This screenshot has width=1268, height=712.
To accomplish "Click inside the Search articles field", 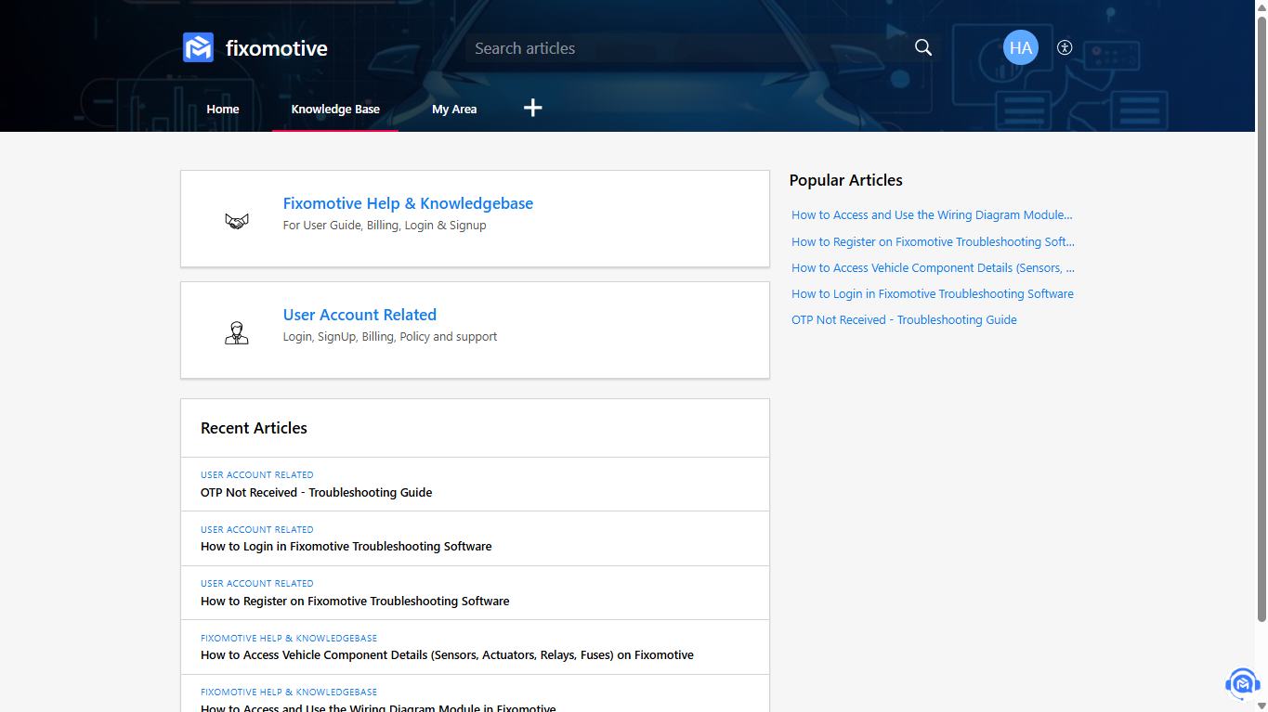I will (x=650, y=47).
